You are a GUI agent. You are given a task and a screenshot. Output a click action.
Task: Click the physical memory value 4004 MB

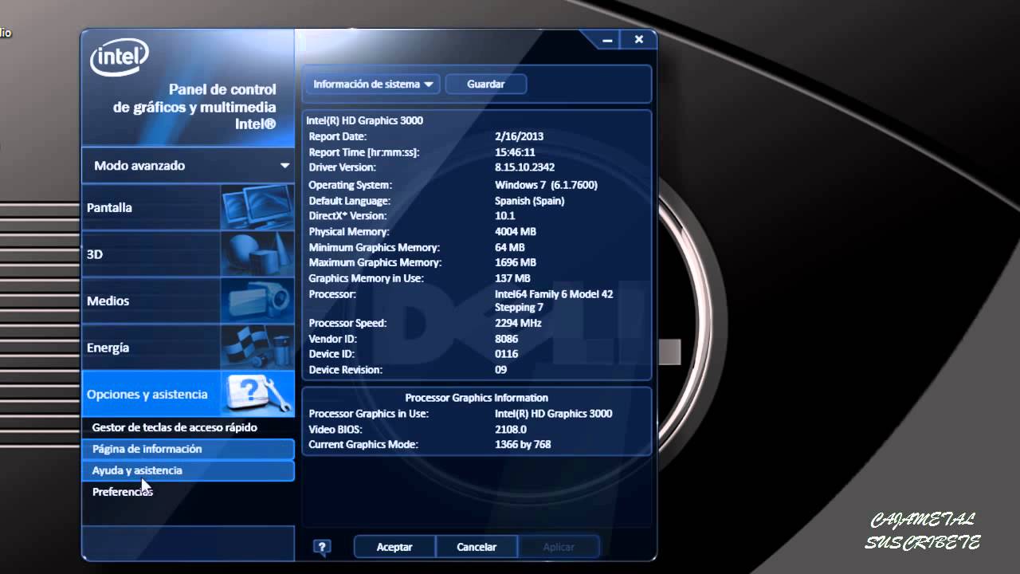[516, 232]
